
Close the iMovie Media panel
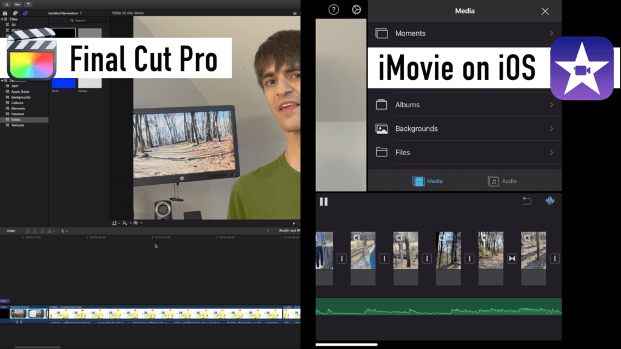pyautogui.click(x=545, y=11)
